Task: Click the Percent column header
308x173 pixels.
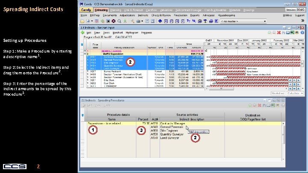Action: click(143, 119)
